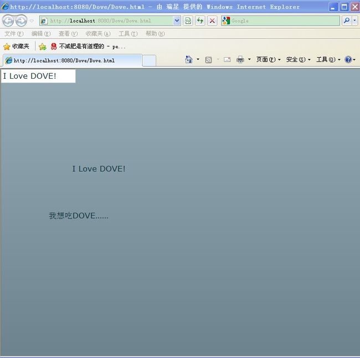This screenshot has width=360, height=358.
Task: Click the magnifier search button
Action: [347, 21]
